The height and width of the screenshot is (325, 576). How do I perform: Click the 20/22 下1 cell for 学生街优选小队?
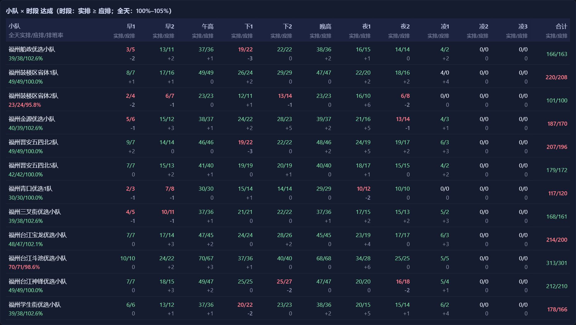click(245, 305)
